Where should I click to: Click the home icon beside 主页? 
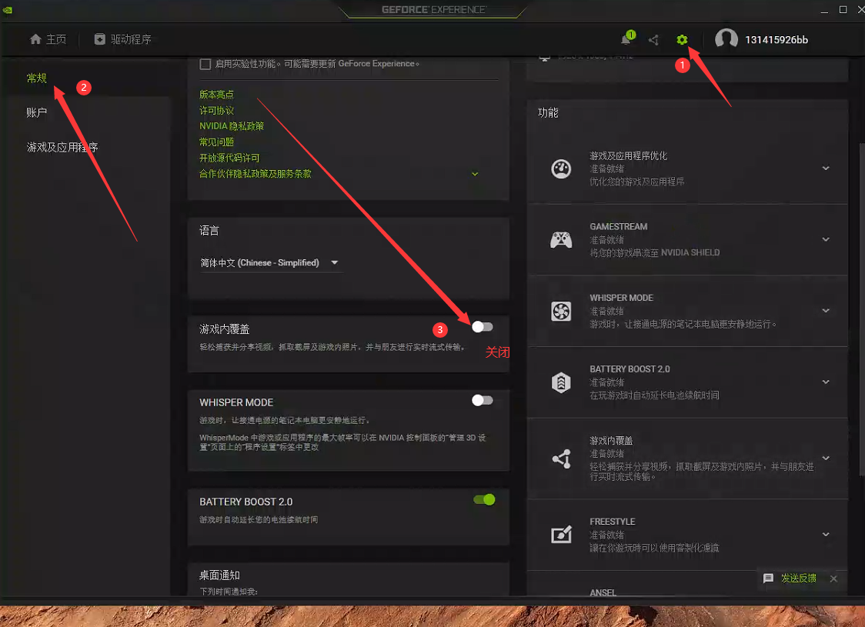[x=36, y=39]
